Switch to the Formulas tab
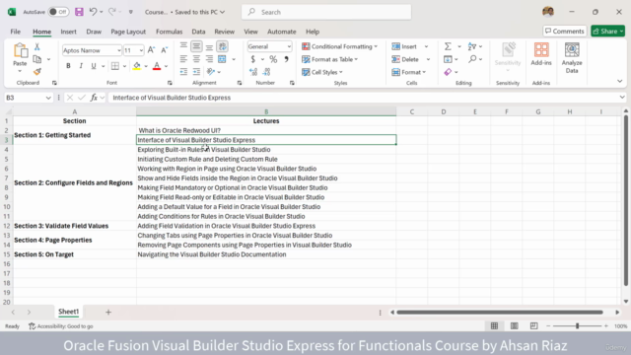The width and height of the screenshot is (631, 355). coord(169,32)
